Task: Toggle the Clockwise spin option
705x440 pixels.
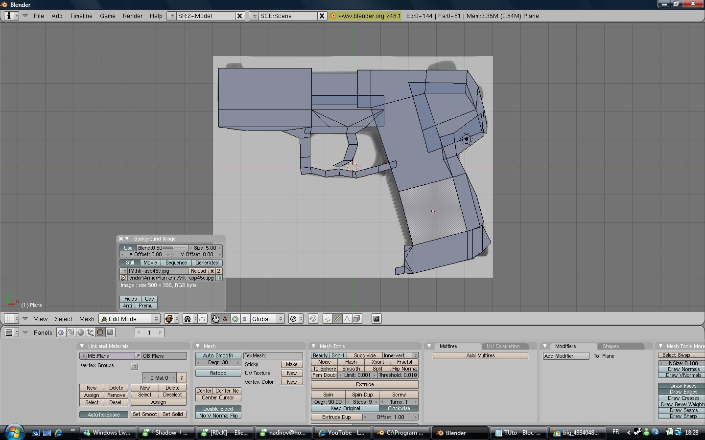Action: click(399, 408)
